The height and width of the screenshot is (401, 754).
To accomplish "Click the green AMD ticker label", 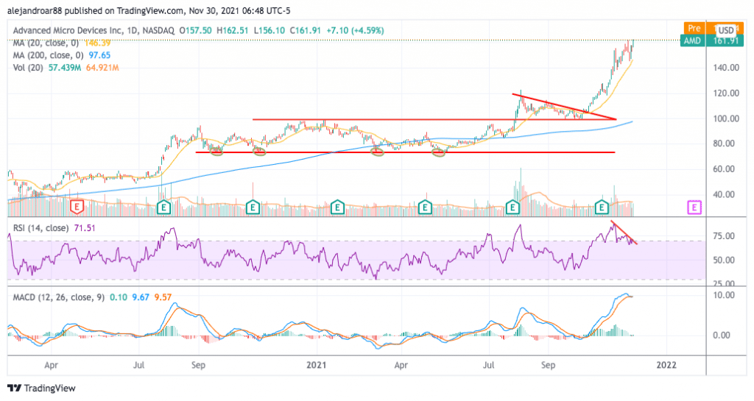I will click(692, 40).
